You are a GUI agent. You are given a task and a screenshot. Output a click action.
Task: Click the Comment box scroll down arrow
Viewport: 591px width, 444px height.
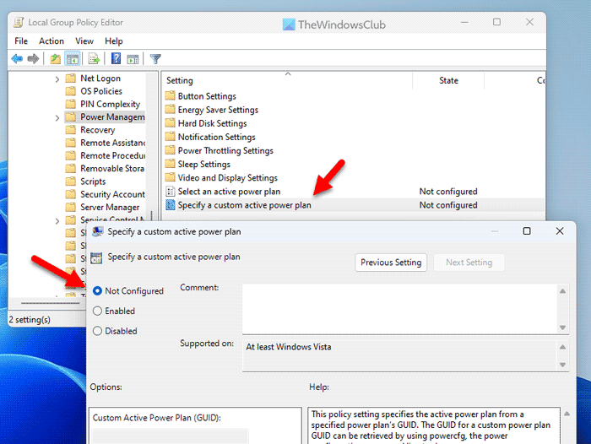tap(562, 328)
